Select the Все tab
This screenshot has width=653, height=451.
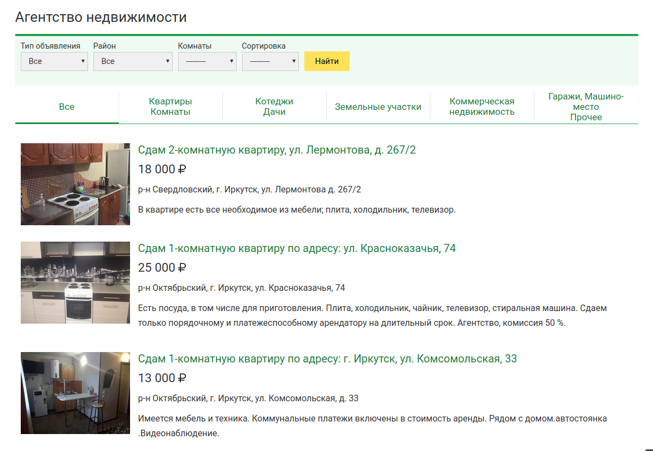tap(67, 107)
